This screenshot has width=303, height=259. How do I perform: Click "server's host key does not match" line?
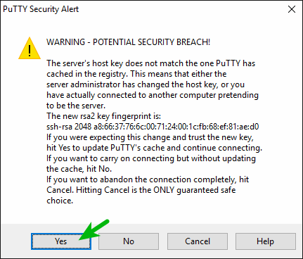(x=150, y=63)
